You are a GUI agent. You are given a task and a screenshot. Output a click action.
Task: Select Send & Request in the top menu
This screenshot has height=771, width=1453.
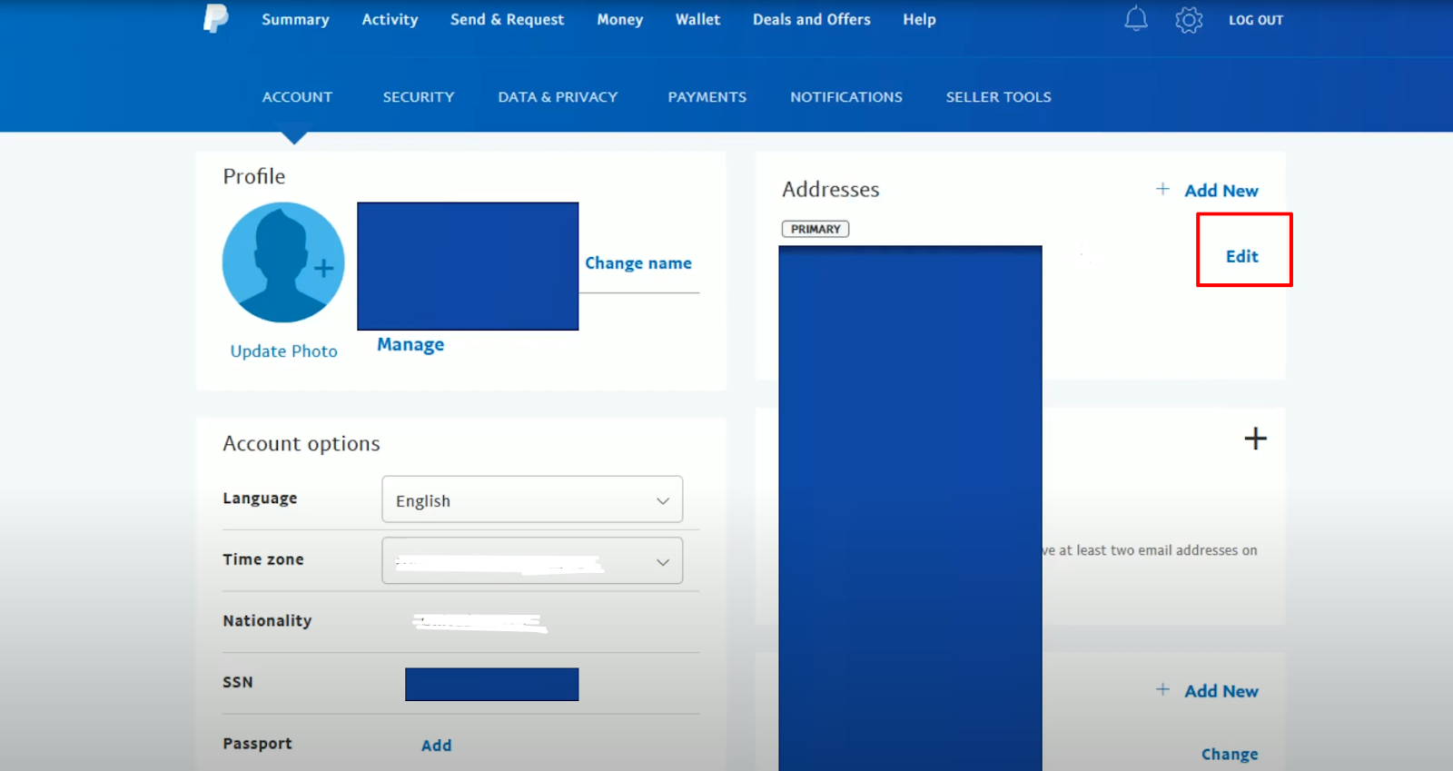(x=507, y=20)
